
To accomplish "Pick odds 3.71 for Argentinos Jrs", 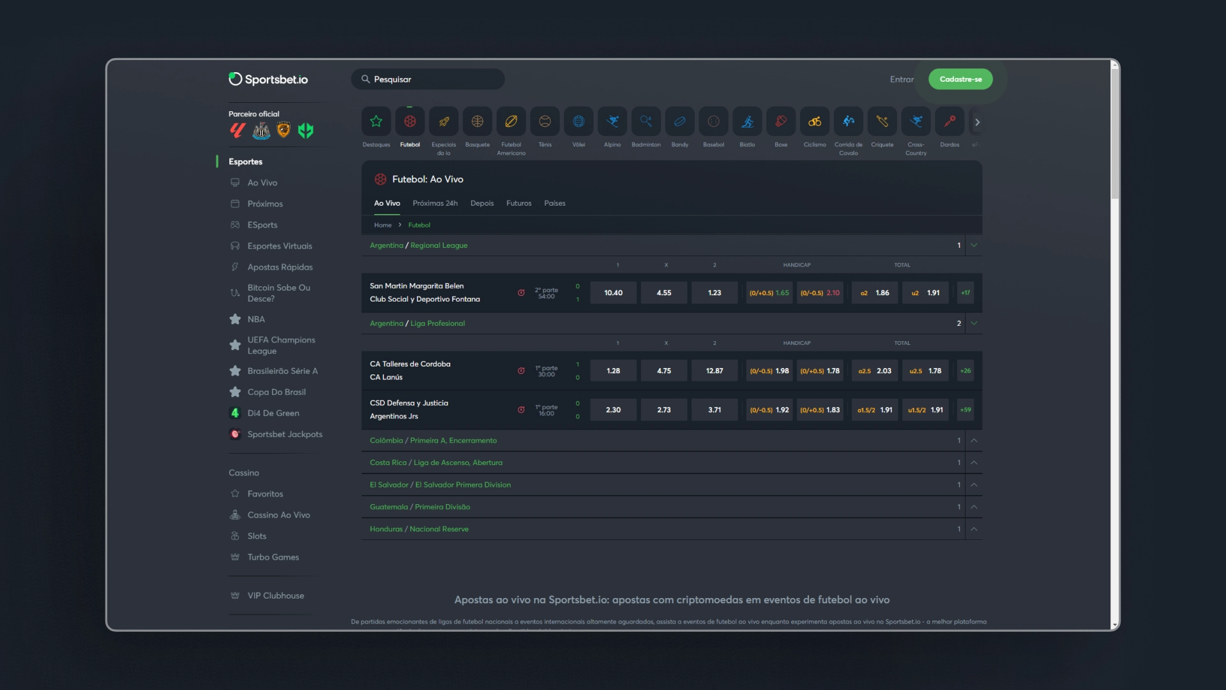I will (715, 410).
